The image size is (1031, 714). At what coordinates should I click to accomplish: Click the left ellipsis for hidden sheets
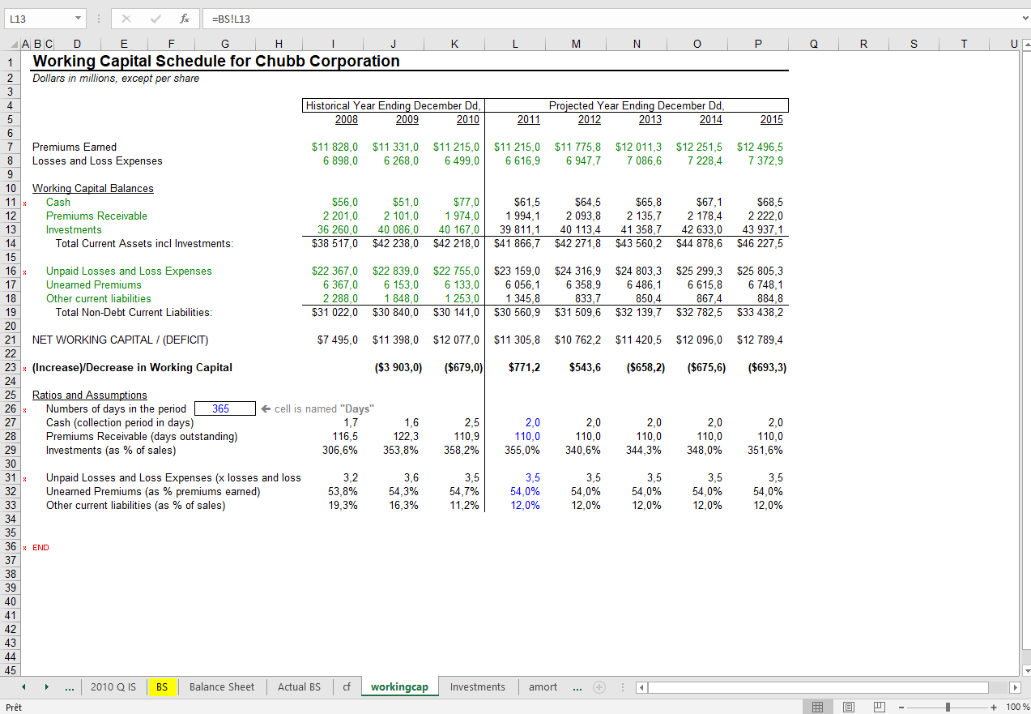[x=70, y=687]
